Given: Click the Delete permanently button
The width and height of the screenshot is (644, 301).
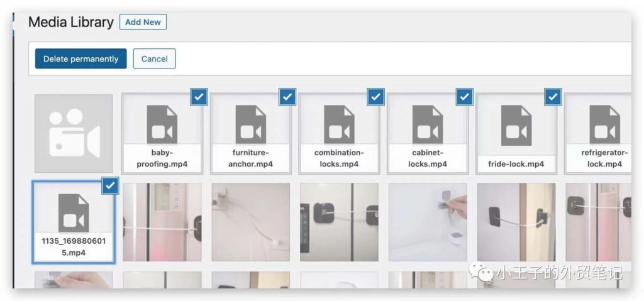Looking at the screenshot, I should [81, 58].
